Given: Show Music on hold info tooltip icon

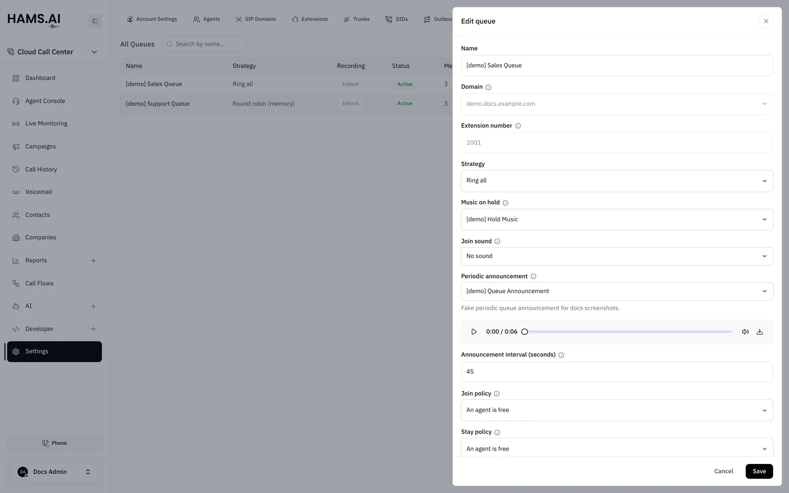Looking at the screenshot, I should [505, 203].
